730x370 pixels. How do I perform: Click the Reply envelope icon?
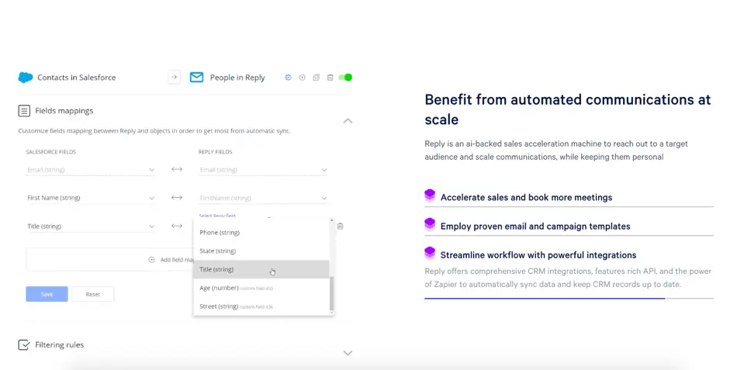pos(196,78)
